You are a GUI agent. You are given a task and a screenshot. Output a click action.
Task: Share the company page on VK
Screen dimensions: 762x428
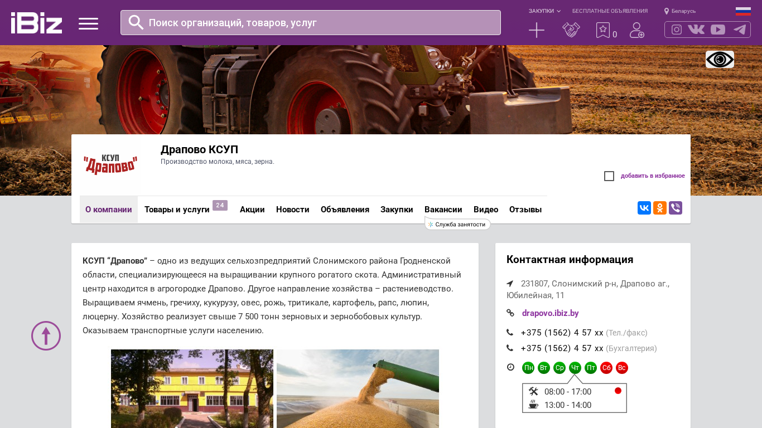[644, 208]
